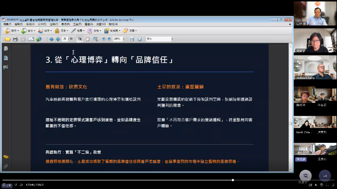Click the heading 3. 從「心理博弈」轉向「品牌信任」
This screenshot has width=337, height=189.
pyautogui.click(x=109, y=60)
